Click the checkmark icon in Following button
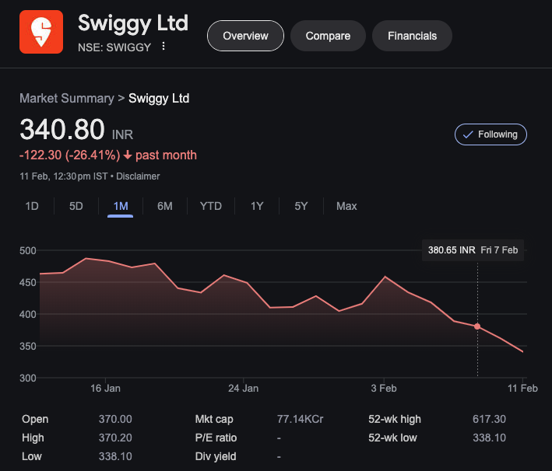The image size is (552, 471). [x=468, y=134]
